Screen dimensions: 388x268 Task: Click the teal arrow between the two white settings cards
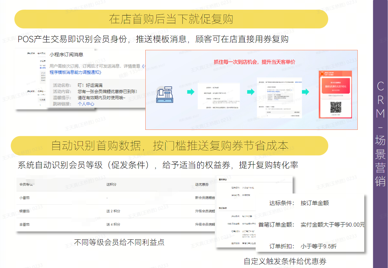(251, 92)
